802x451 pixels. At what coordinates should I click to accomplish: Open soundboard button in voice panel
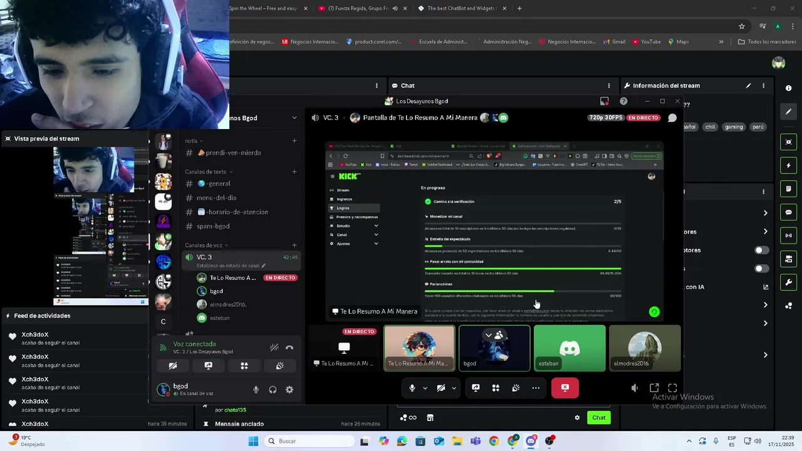280,366
